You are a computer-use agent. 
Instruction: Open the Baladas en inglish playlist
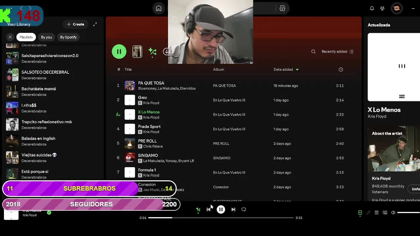click(52, 141)
